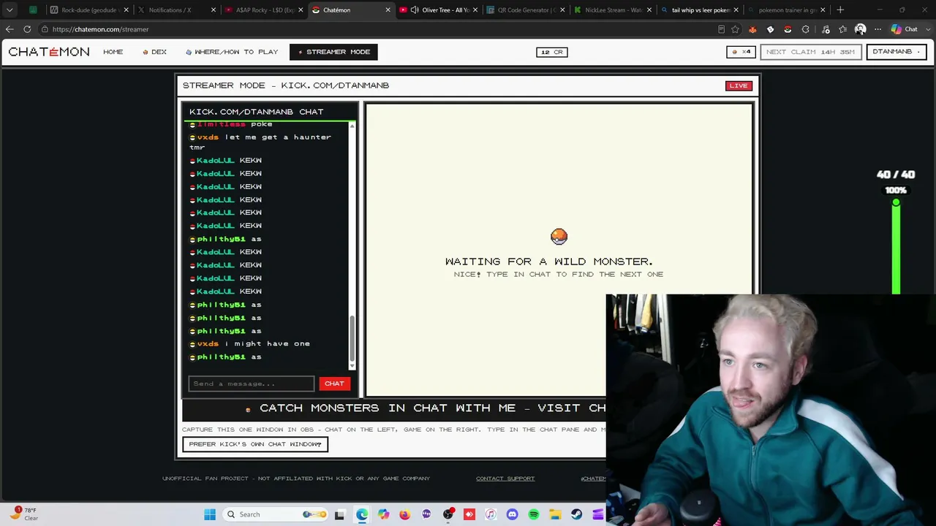Open the Home nav item
Image resolution: width=936 pixels, height=526 pixels.
click(113, 52)
